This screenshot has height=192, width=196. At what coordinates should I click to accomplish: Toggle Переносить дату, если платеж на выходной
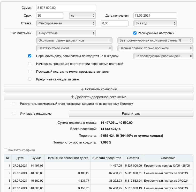[x=30, y=56]
